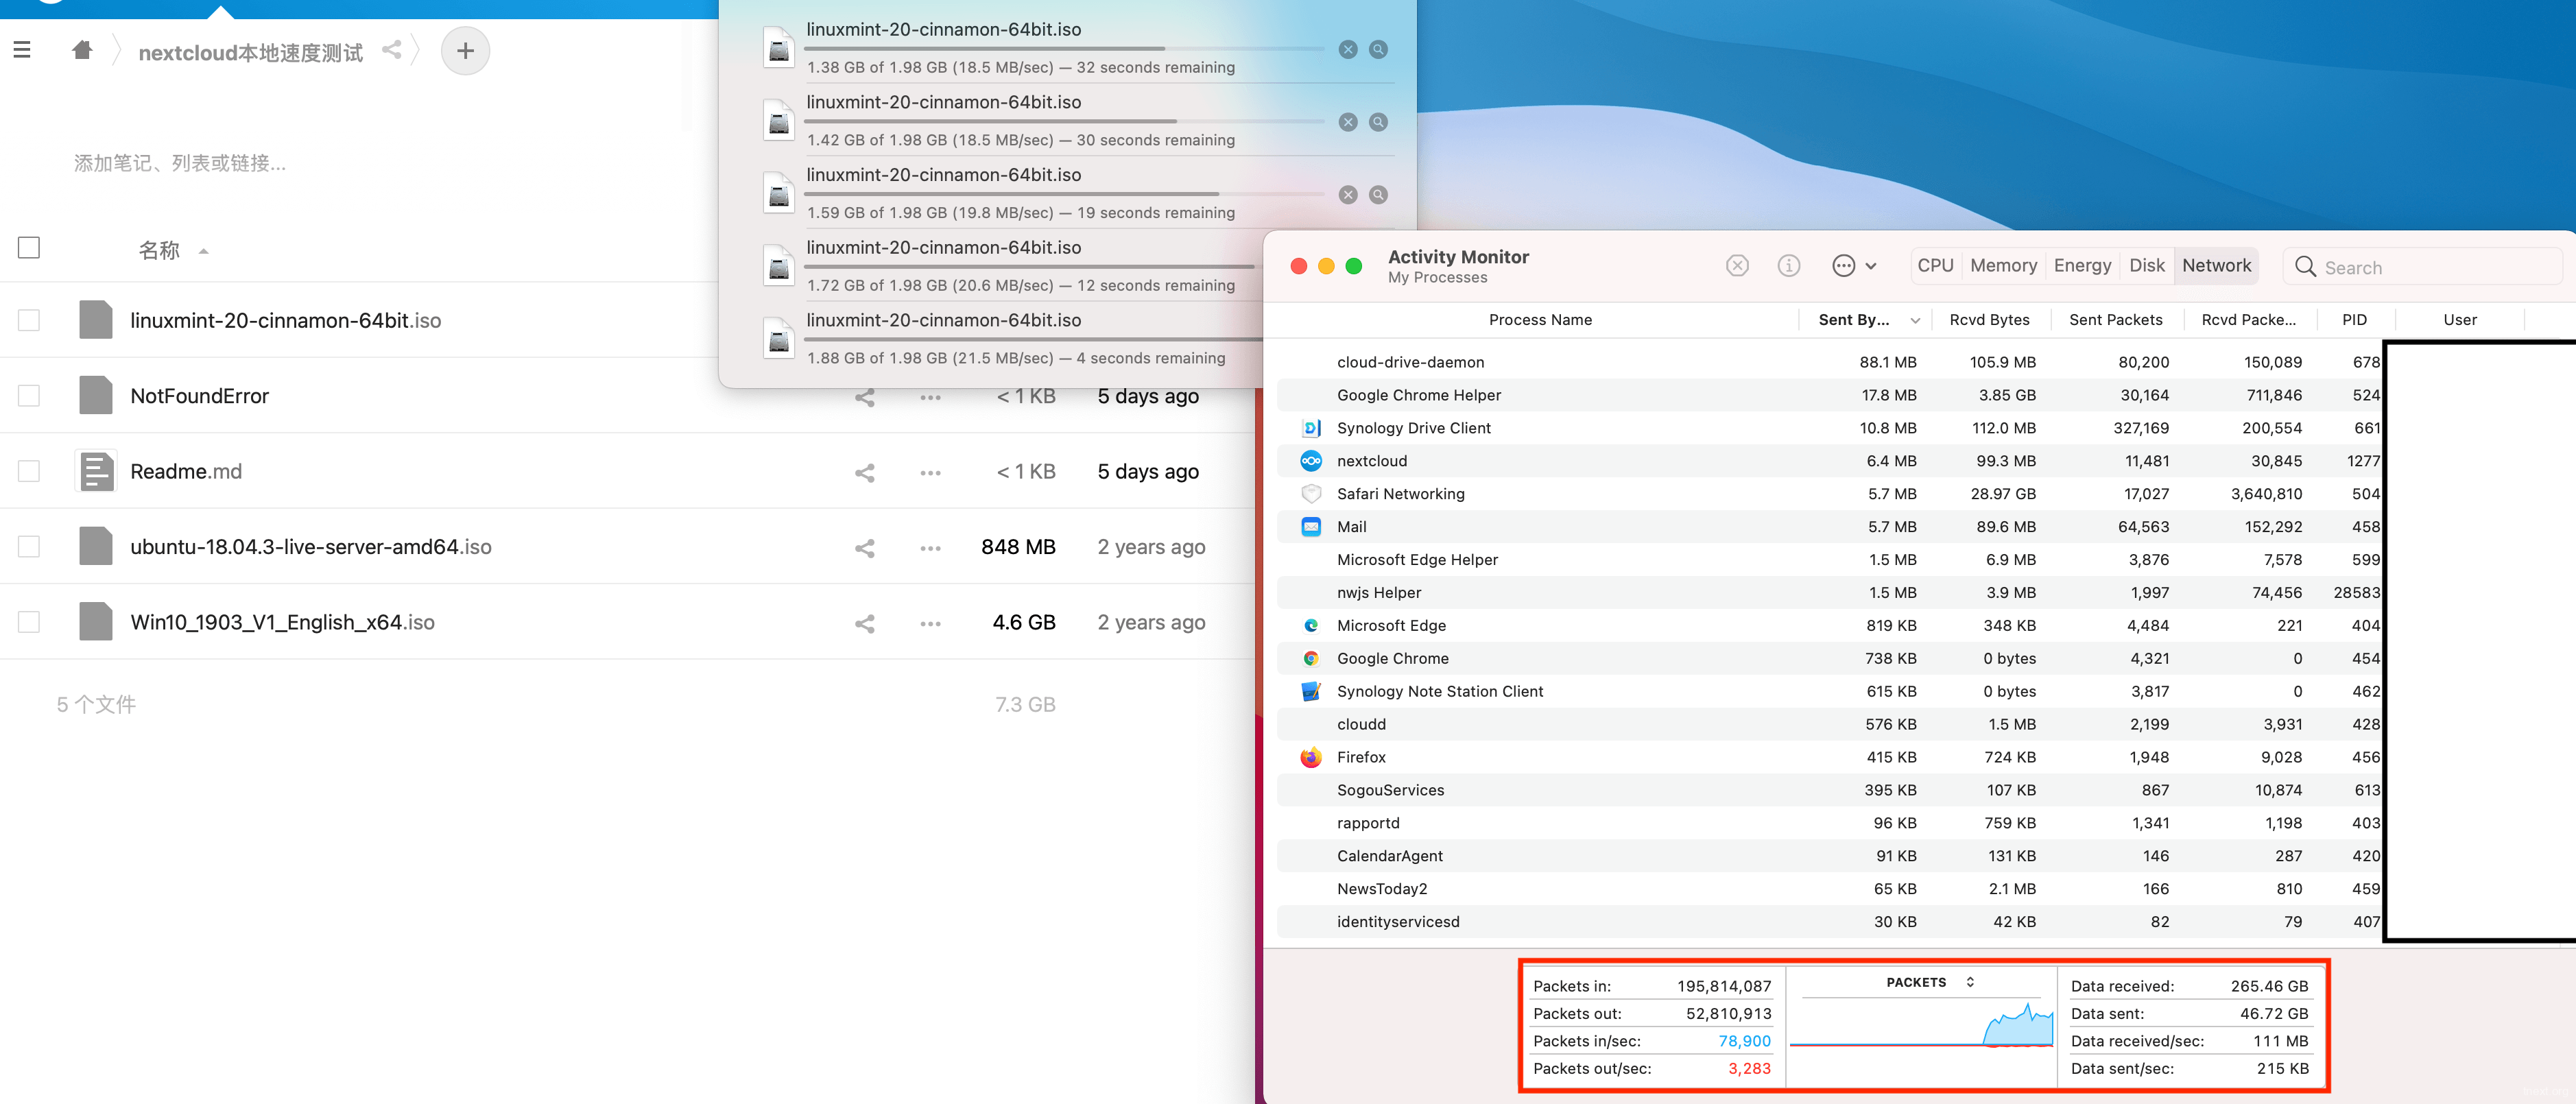
Task: Click the plus button to add a new file
Action: coord(465,51)
